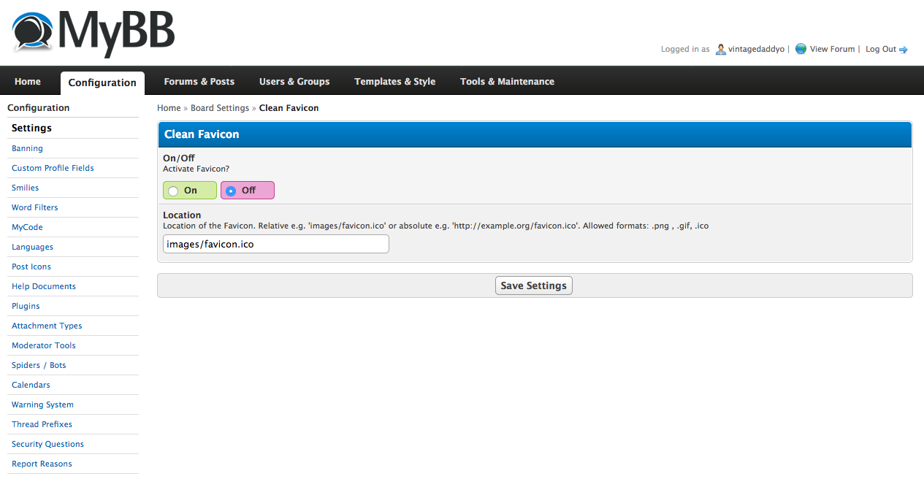
Task: Click the user avatar icon beside vintagedaddyo
Action: coord(720,50)
